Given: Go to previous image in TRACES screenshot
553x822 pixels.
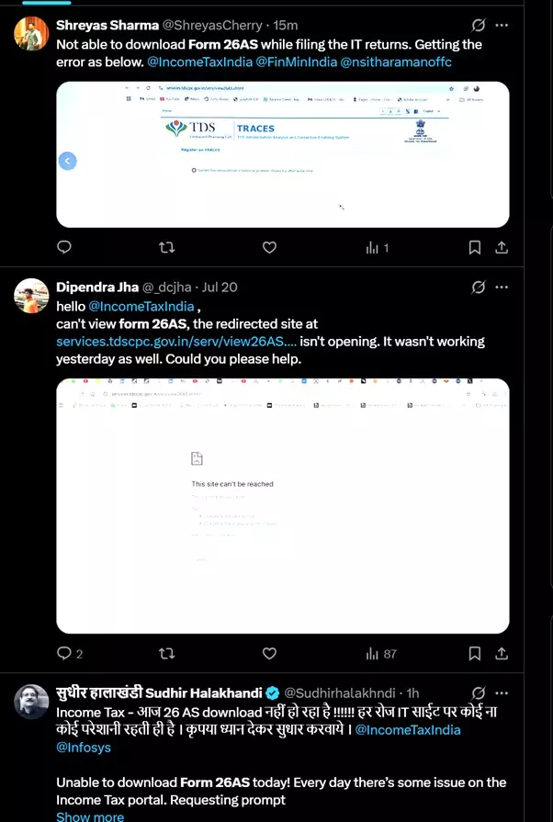Looking at the screenshot, I should click(67, 161).
